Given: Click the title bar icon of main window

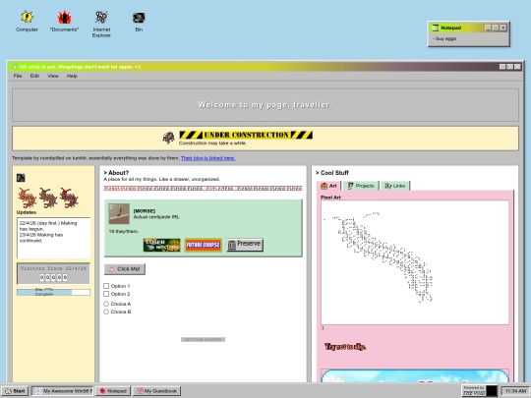Looking at the screenshot, I should (x=15, y=67).
